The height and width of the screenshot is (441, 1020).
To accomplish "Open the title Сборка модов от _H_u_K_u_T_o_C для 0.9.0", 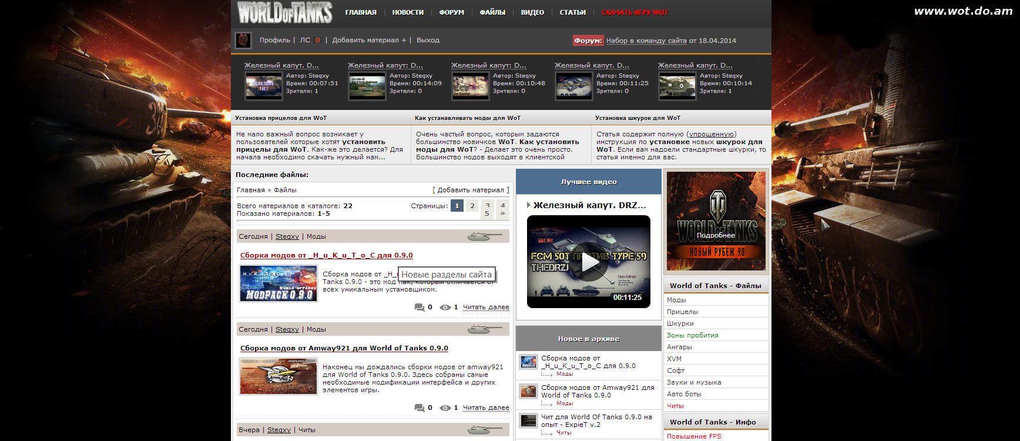I will (327, 255).
